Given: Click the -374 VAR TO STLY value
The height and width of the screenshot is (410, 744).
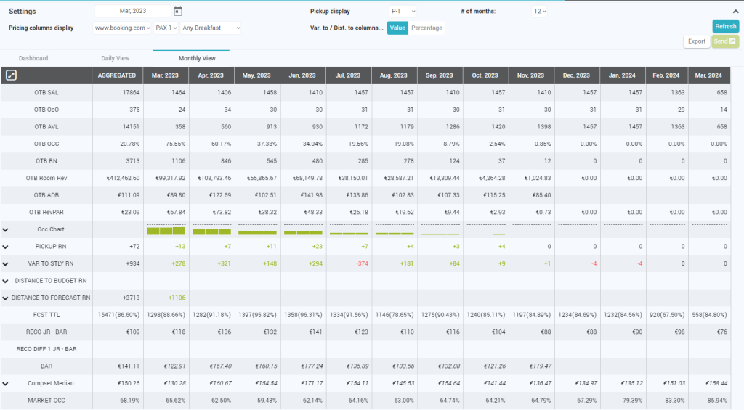Looking at the screenshot, I should pos(362,263).
